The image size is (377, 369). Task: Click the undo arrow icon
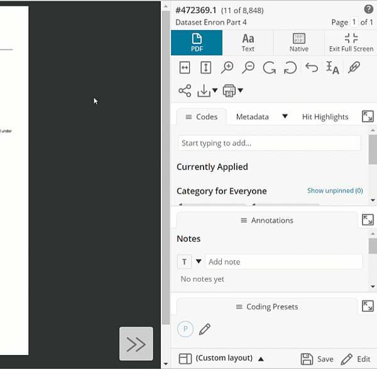pyautogui.click(x=312, y=68)
